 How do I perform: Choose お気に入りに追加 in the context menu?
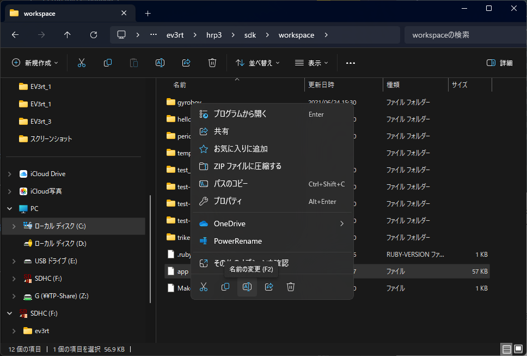click(x=272, y=149)
